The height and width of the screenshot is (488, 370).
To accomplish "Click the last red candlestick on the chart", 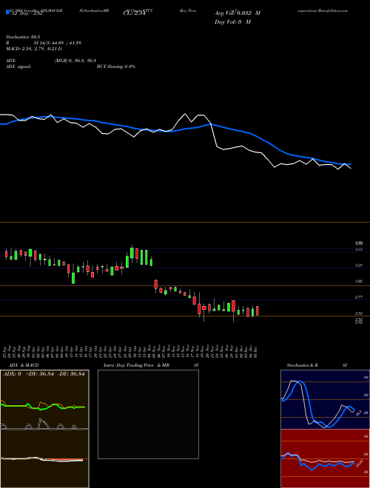I will pos(258,311).
